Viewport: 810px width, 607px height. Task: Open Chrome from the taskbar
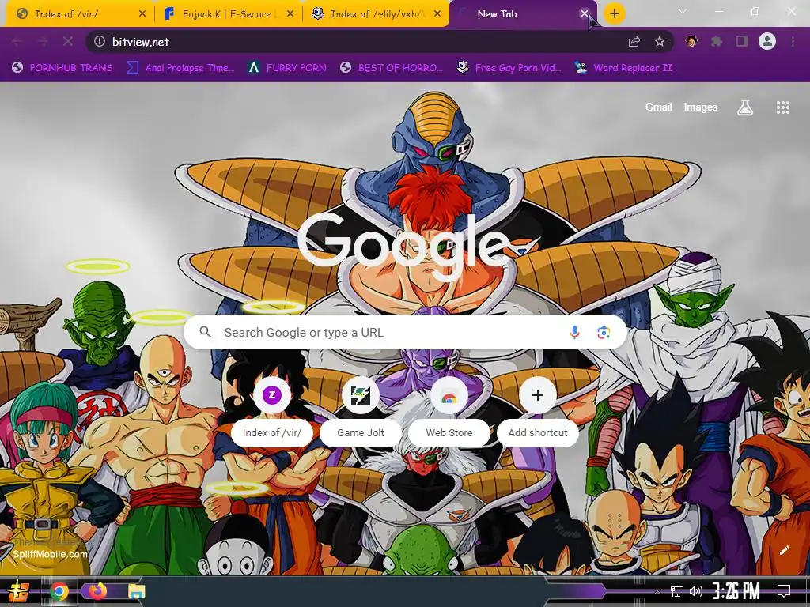[x=59, y=591]
